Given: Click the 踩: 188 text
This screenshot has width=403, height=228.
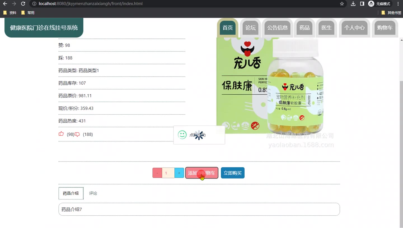Looking at the screenshot, I should [x=65, y=58].
